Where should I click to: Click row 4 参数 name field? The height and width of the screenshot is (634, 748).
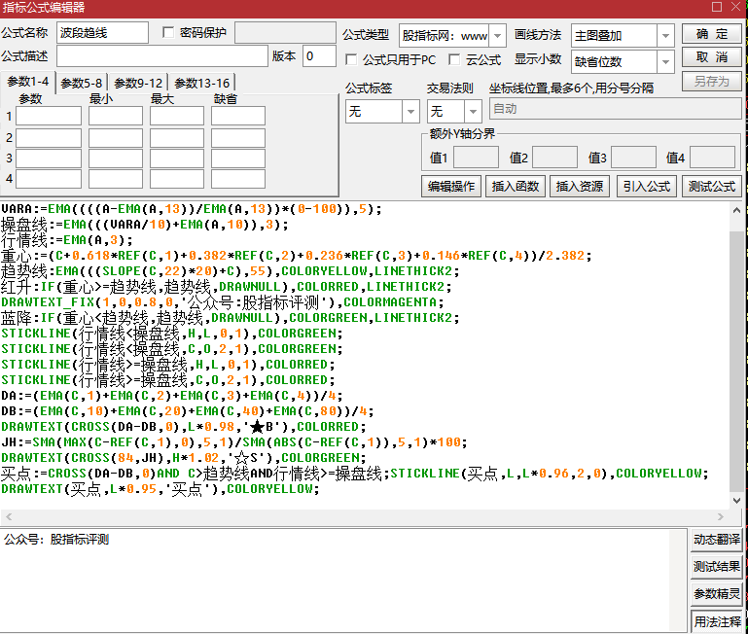(x=49, y=179)
